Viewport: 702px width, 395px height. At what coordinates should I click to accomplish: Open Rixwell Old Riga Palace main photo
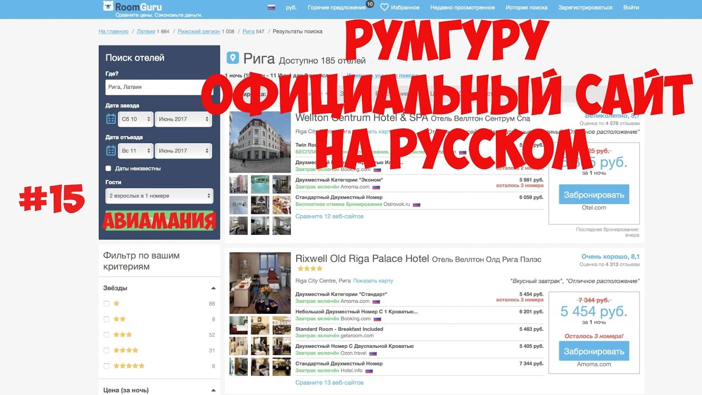(260, 283)
